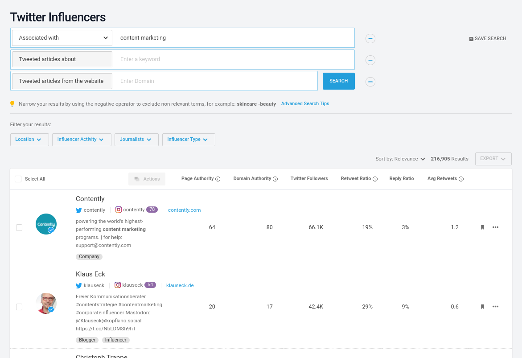Open Klaus Eck's Instagram profile icon
The width and height of the screenshot is (522, 358).
(x=118, y=285)
